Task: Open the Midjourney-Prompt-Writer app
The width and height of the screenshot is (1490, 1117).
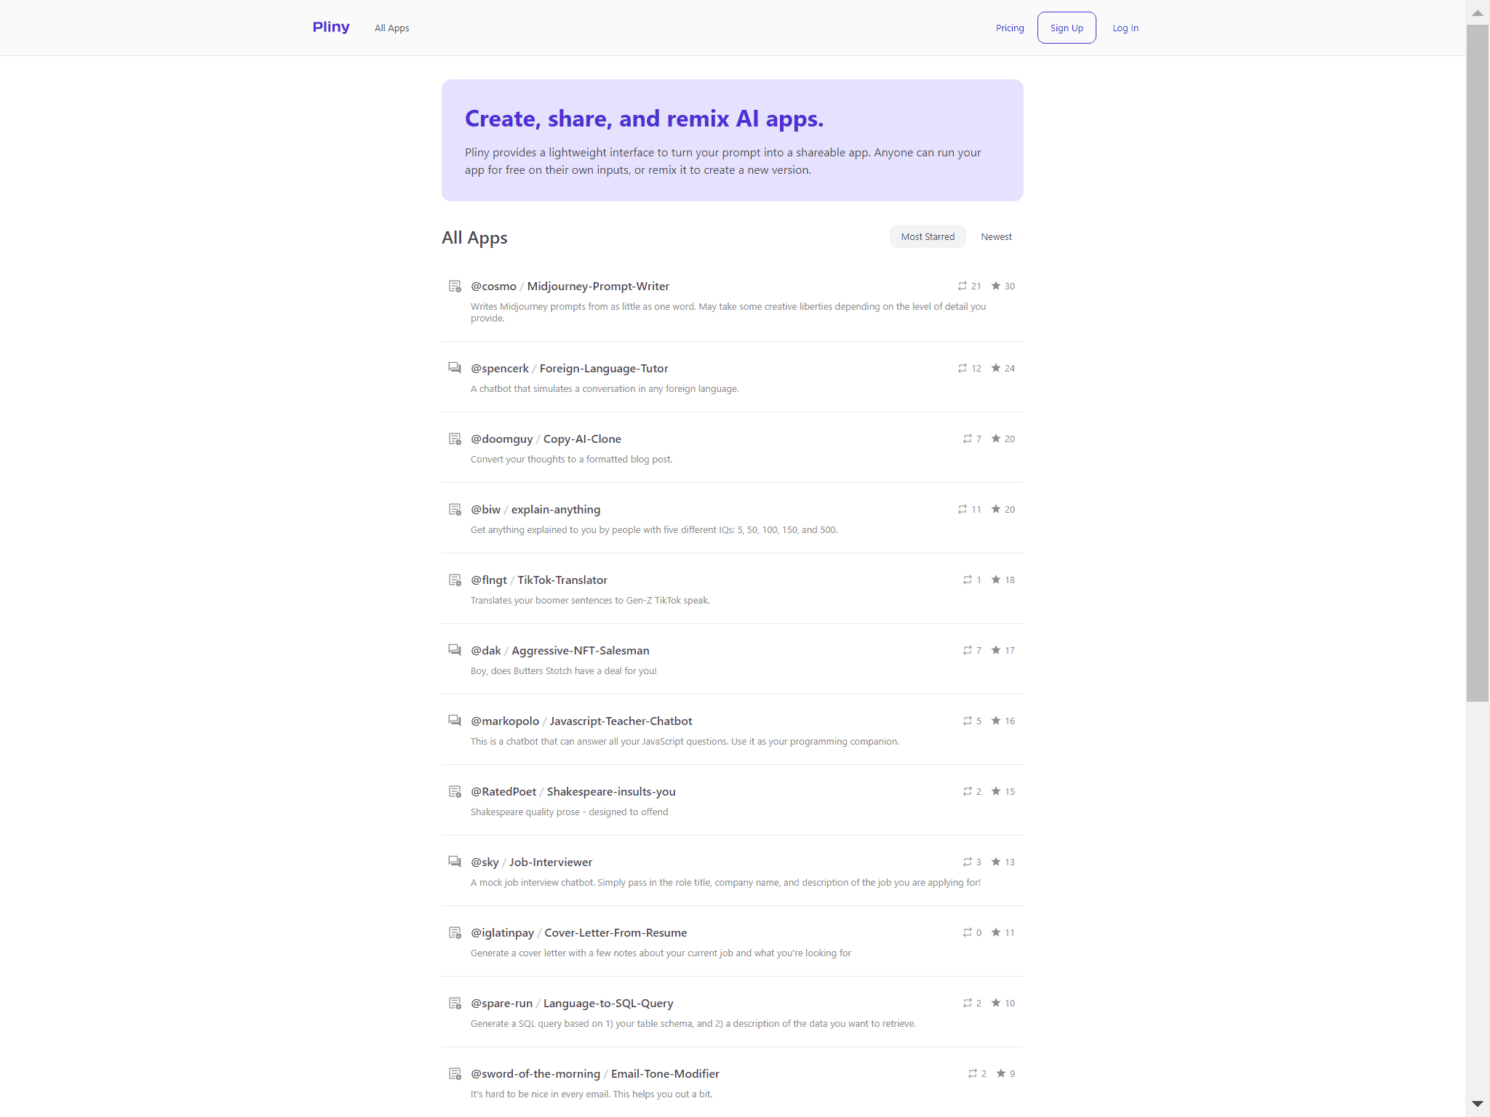Action: (598, 287)
